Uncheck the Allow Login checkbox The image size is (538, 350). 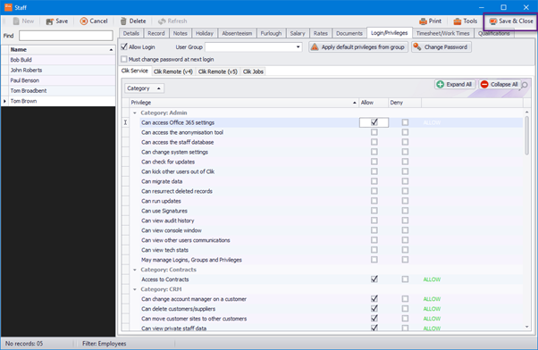(x=124, y=47)
